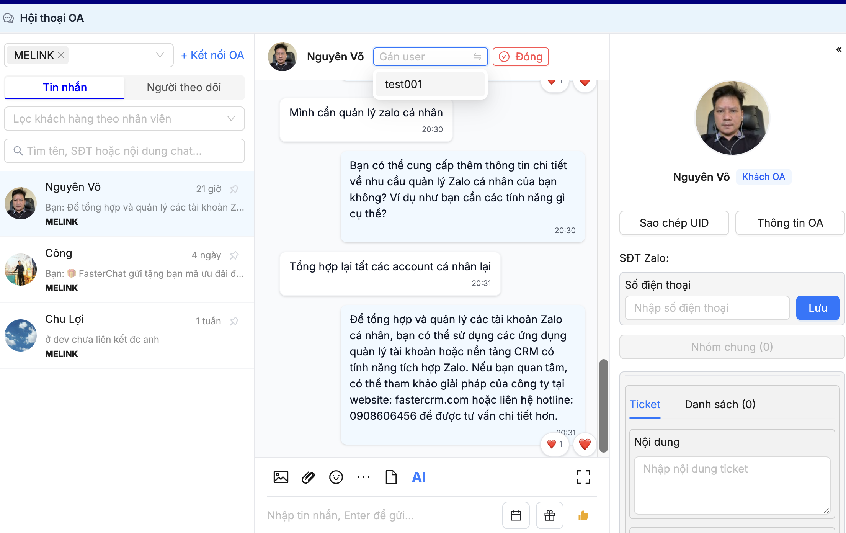Image resolution: width=846 pixels, height=533 pixels.
Task: Click the ticket content textarea
Action: pos(732,486)
